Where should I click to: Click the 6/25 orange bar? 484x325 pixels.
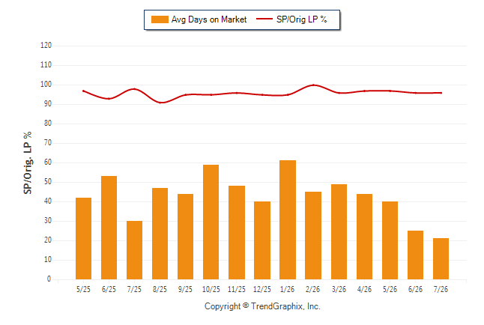point(109,228)
